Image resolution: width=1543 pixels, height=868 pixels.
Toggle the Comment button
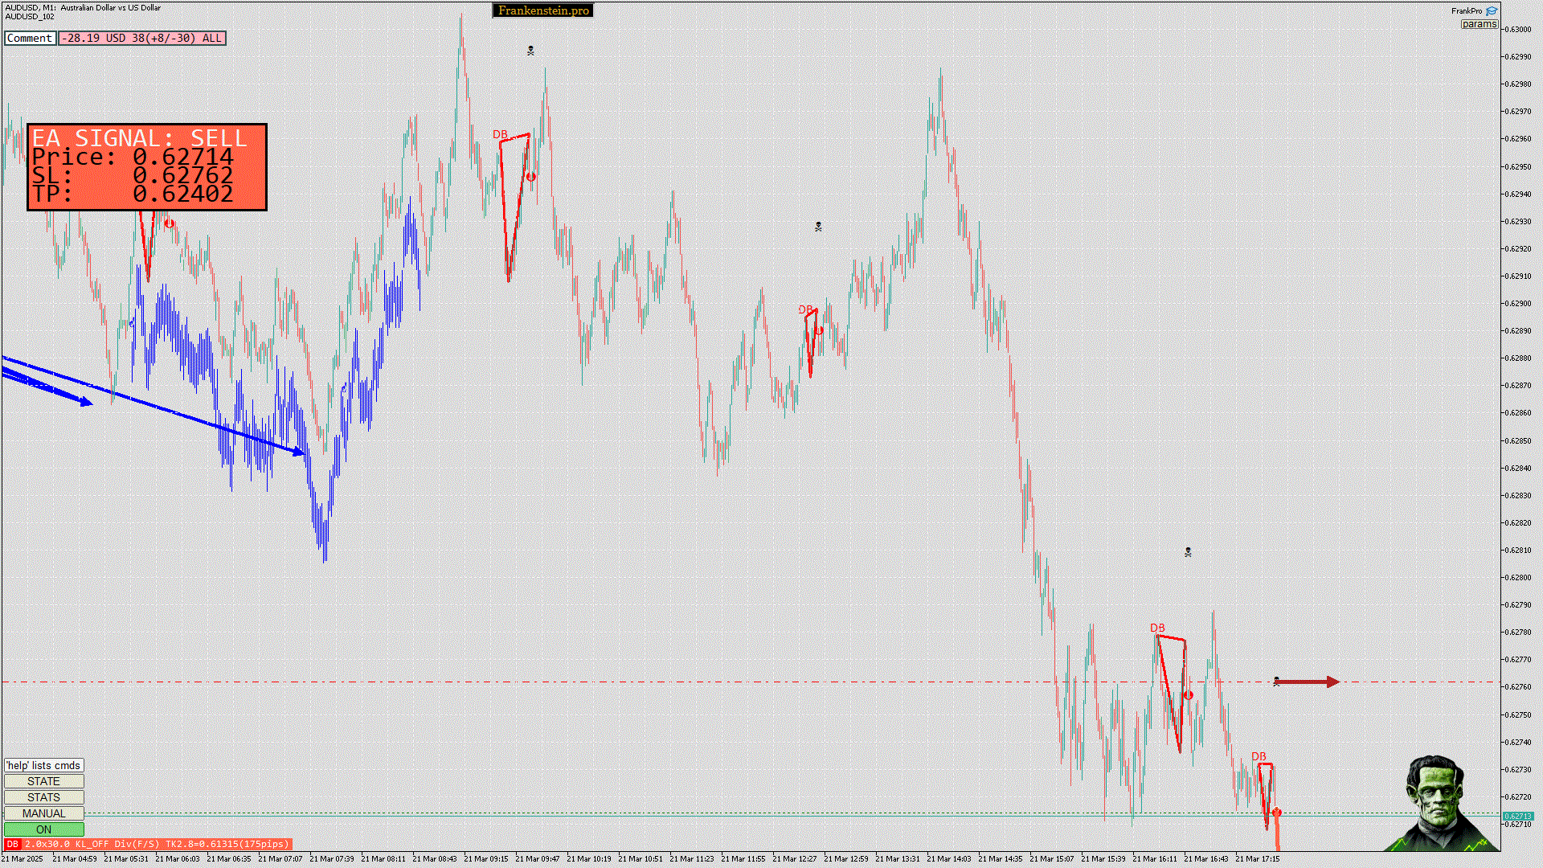pyautogui.click(x=30, y=38)
